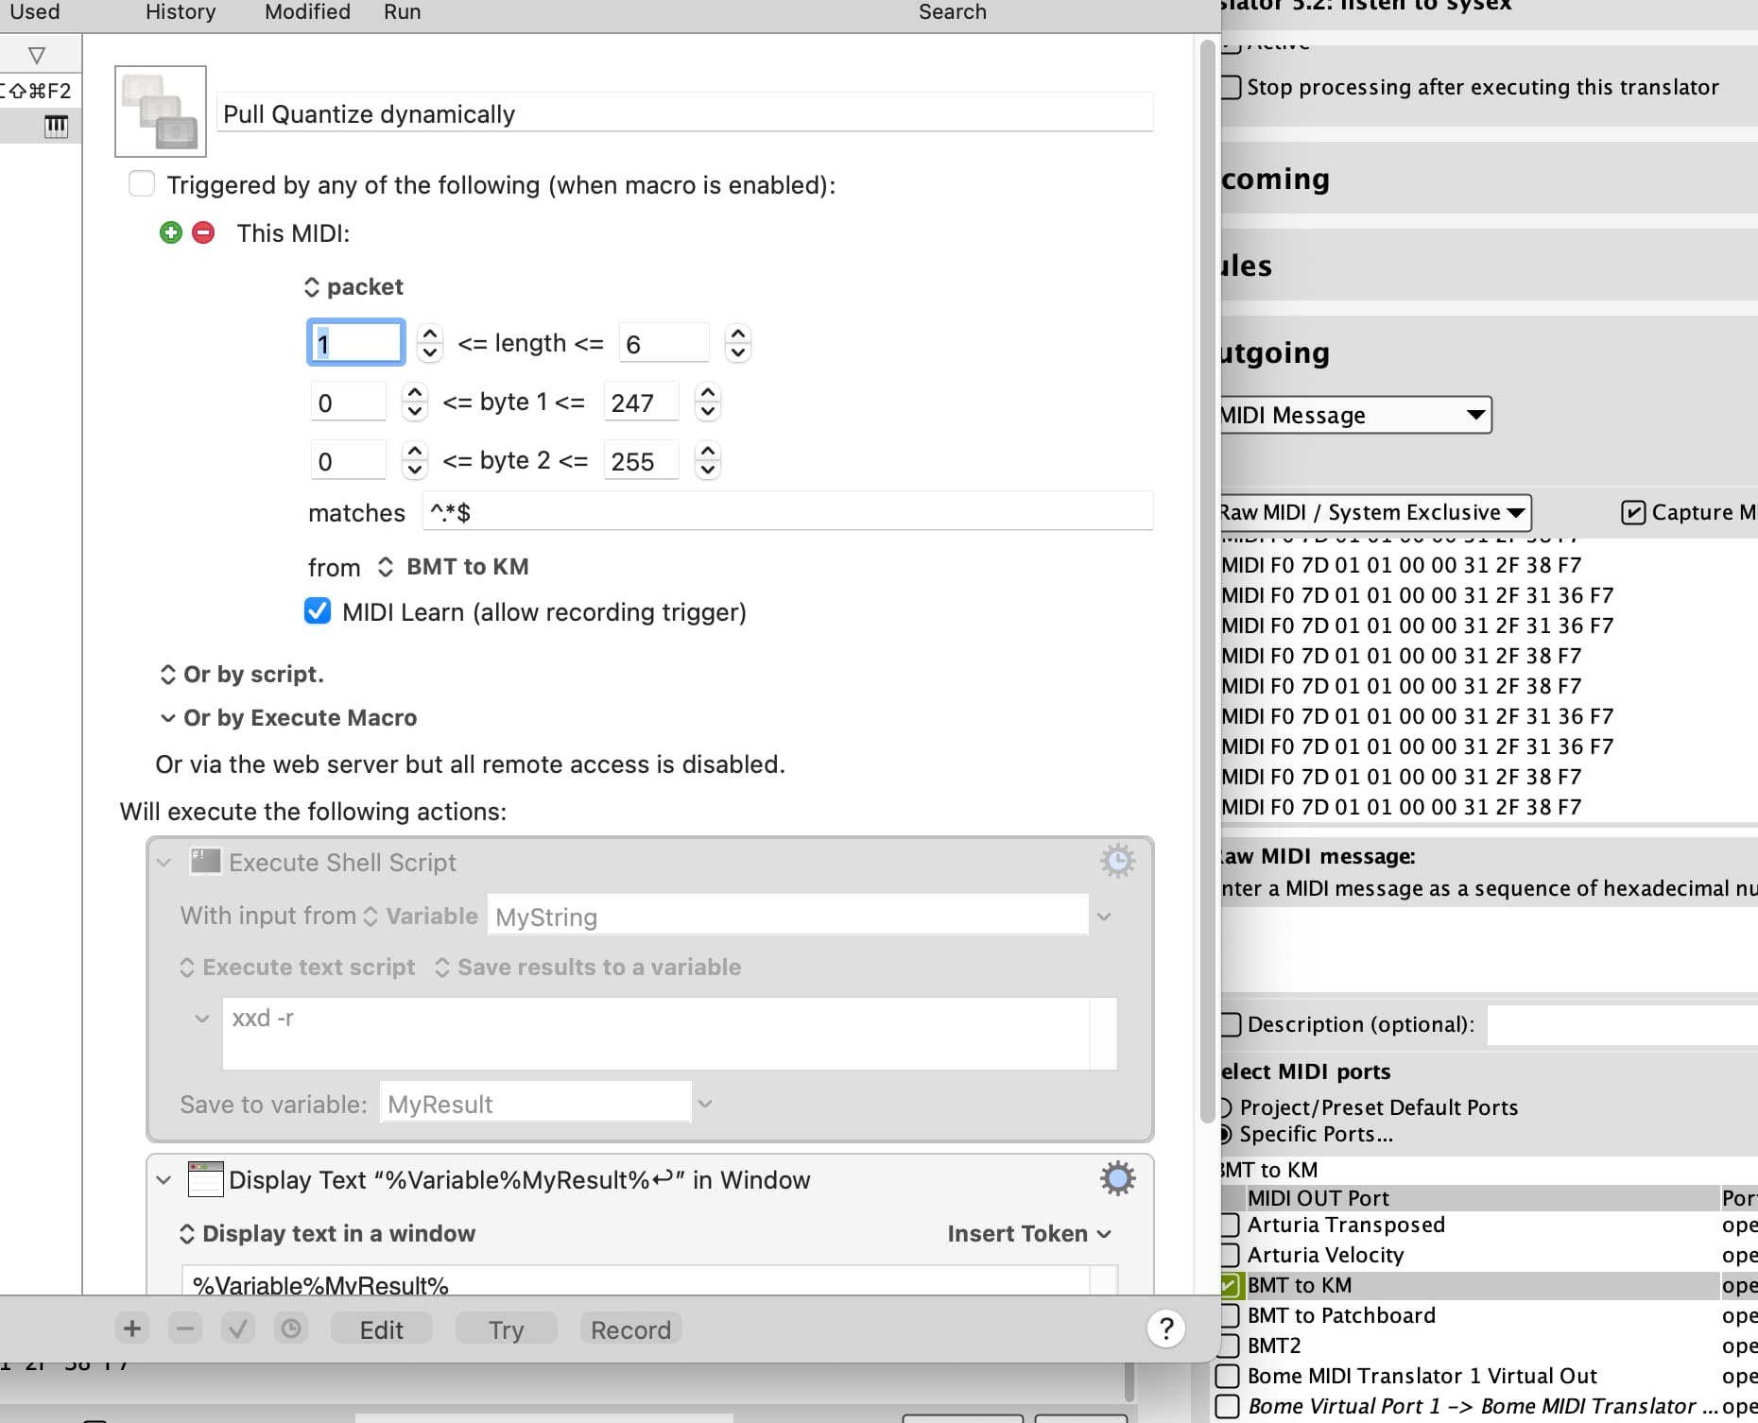This screenshot has width=1758, height=1423.
Task: Toggle the macro enabled checkbox next to Triggered by
Action: tap(142, 183)
